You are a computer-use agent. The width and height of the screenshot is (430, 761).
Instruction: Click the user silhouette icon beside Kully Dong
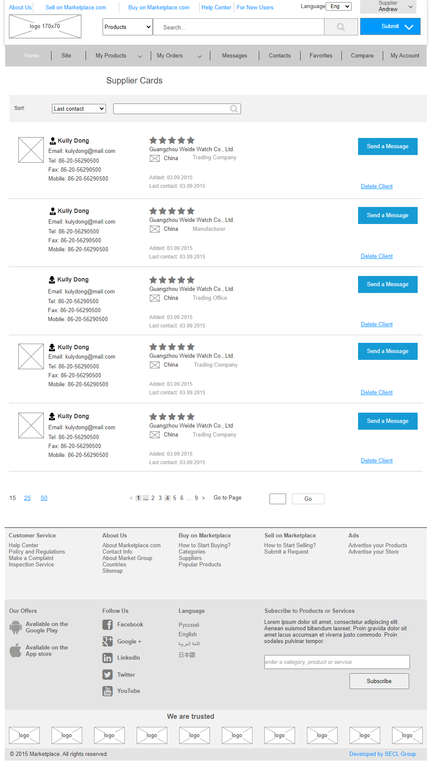point(52,140)
